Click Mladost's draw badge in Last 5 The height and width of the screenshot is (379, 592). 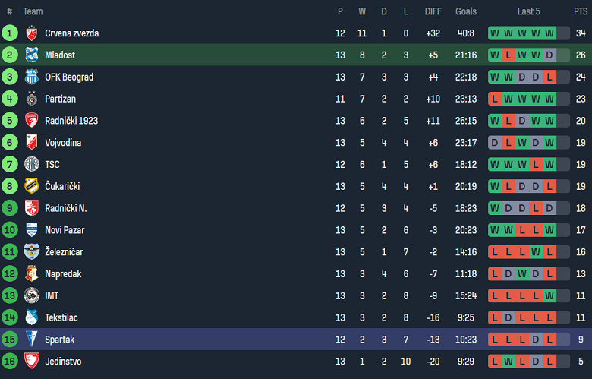pyautogui.click(x=549, y=55)
